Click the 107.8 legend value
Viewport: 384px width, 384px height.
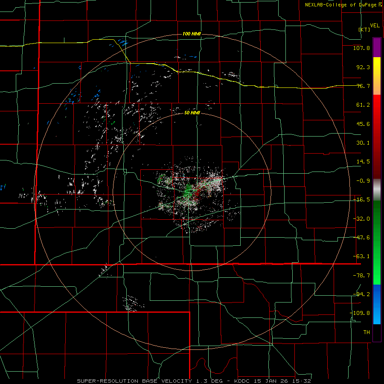[361, 48]
